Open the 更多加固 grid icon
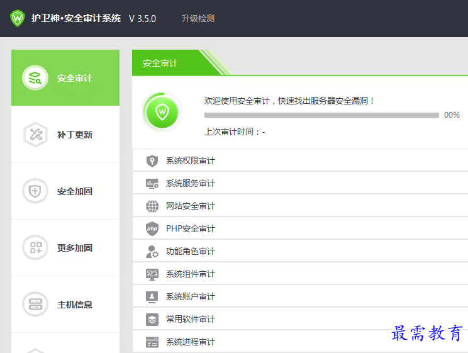 click(35, 247)
